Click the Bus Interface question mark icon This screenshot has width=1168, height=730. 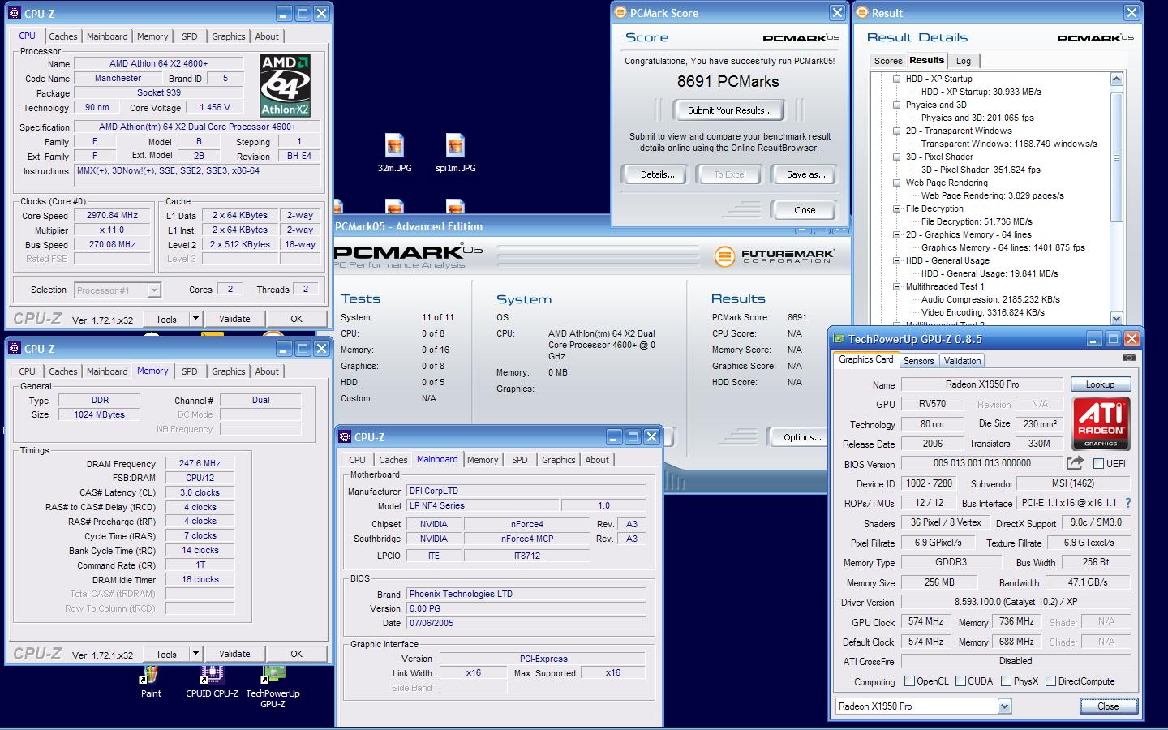point(1127,503)
